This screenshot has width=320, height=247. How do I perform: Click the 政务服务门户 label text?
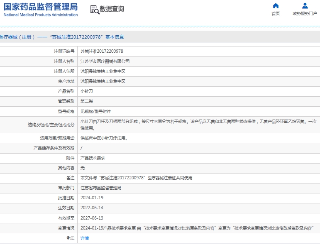[305, 13]
